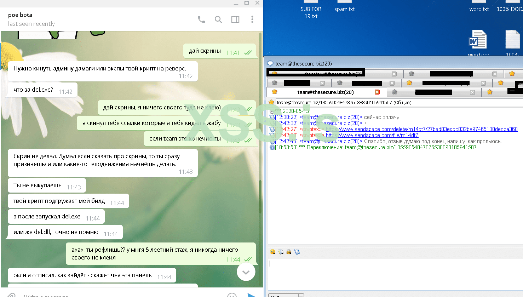Open the OTR encryption lock dropdown
The image size is (523, 297).
point(289,252)
